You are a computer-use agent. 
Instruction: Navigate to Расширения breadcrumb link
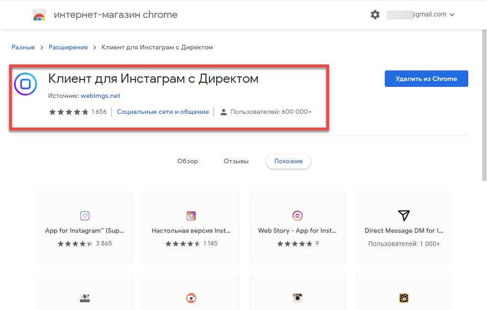pos(68,47)
